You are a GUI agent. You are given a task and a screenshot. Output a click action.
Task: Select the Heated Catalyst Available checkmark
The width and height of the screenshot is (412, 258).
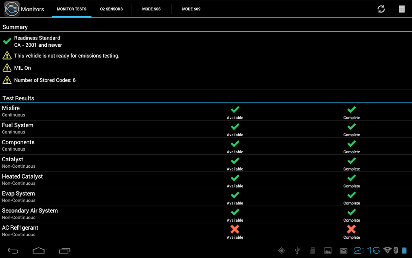tap(235, 178)
